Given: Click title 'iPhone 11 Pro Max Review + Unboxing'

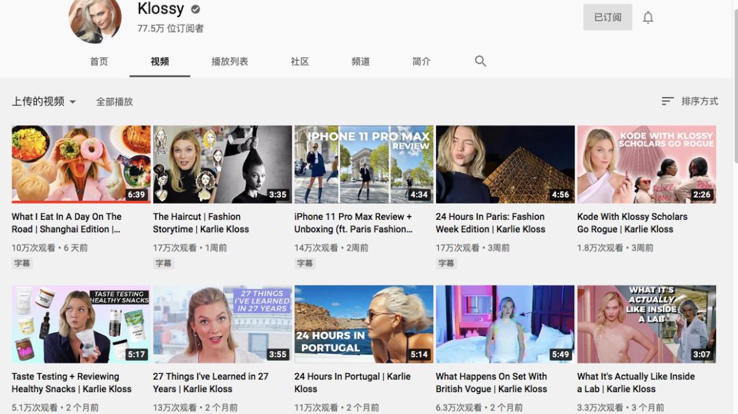Looking at the screenshot, I should click(353, 223).
